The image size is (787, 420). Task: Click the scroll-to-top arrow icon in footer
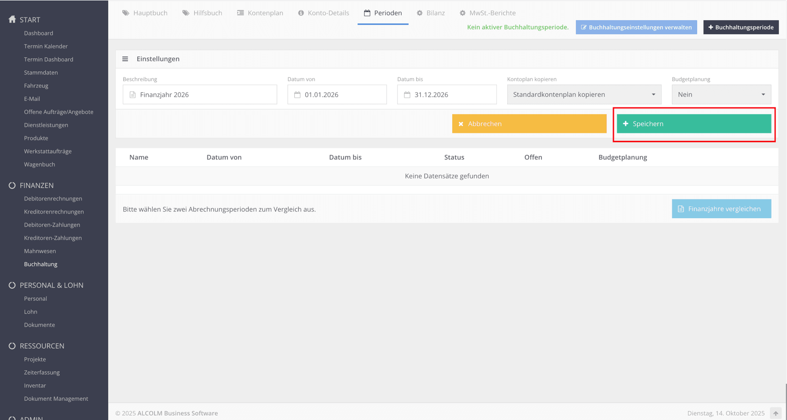[x=776, y=413]
